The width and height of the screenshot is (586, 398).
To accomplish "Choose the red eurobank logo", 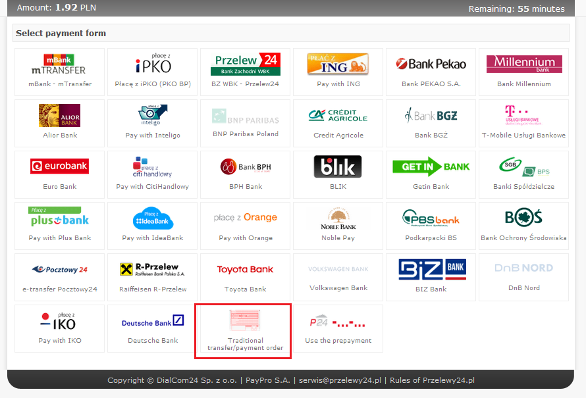I will click(x=59, y=166).
